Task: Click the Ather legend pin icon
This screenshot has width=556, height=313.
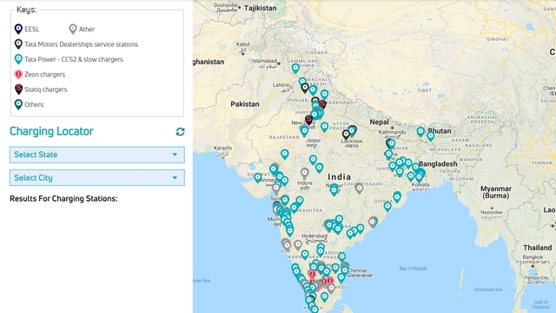Action: (x=73, y=29)
